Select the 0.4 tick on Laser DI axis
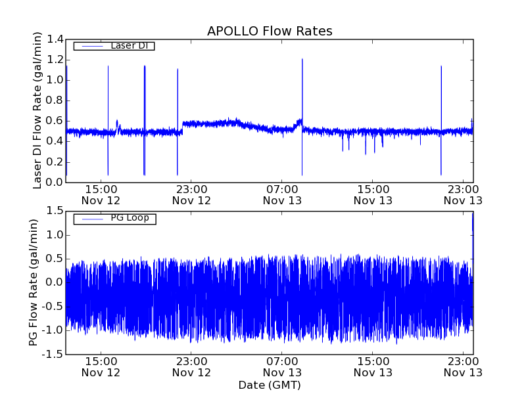 point(55,141)
